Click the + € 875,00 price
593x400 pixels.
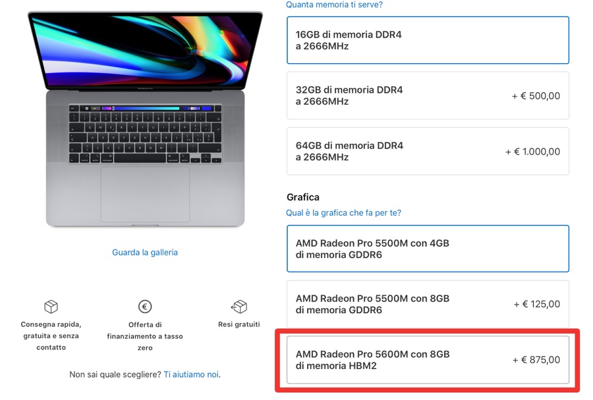[x=536, y=360]
